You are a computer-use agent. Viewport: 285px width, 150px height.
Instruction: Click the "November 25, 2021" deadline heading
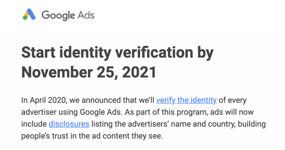89,72
